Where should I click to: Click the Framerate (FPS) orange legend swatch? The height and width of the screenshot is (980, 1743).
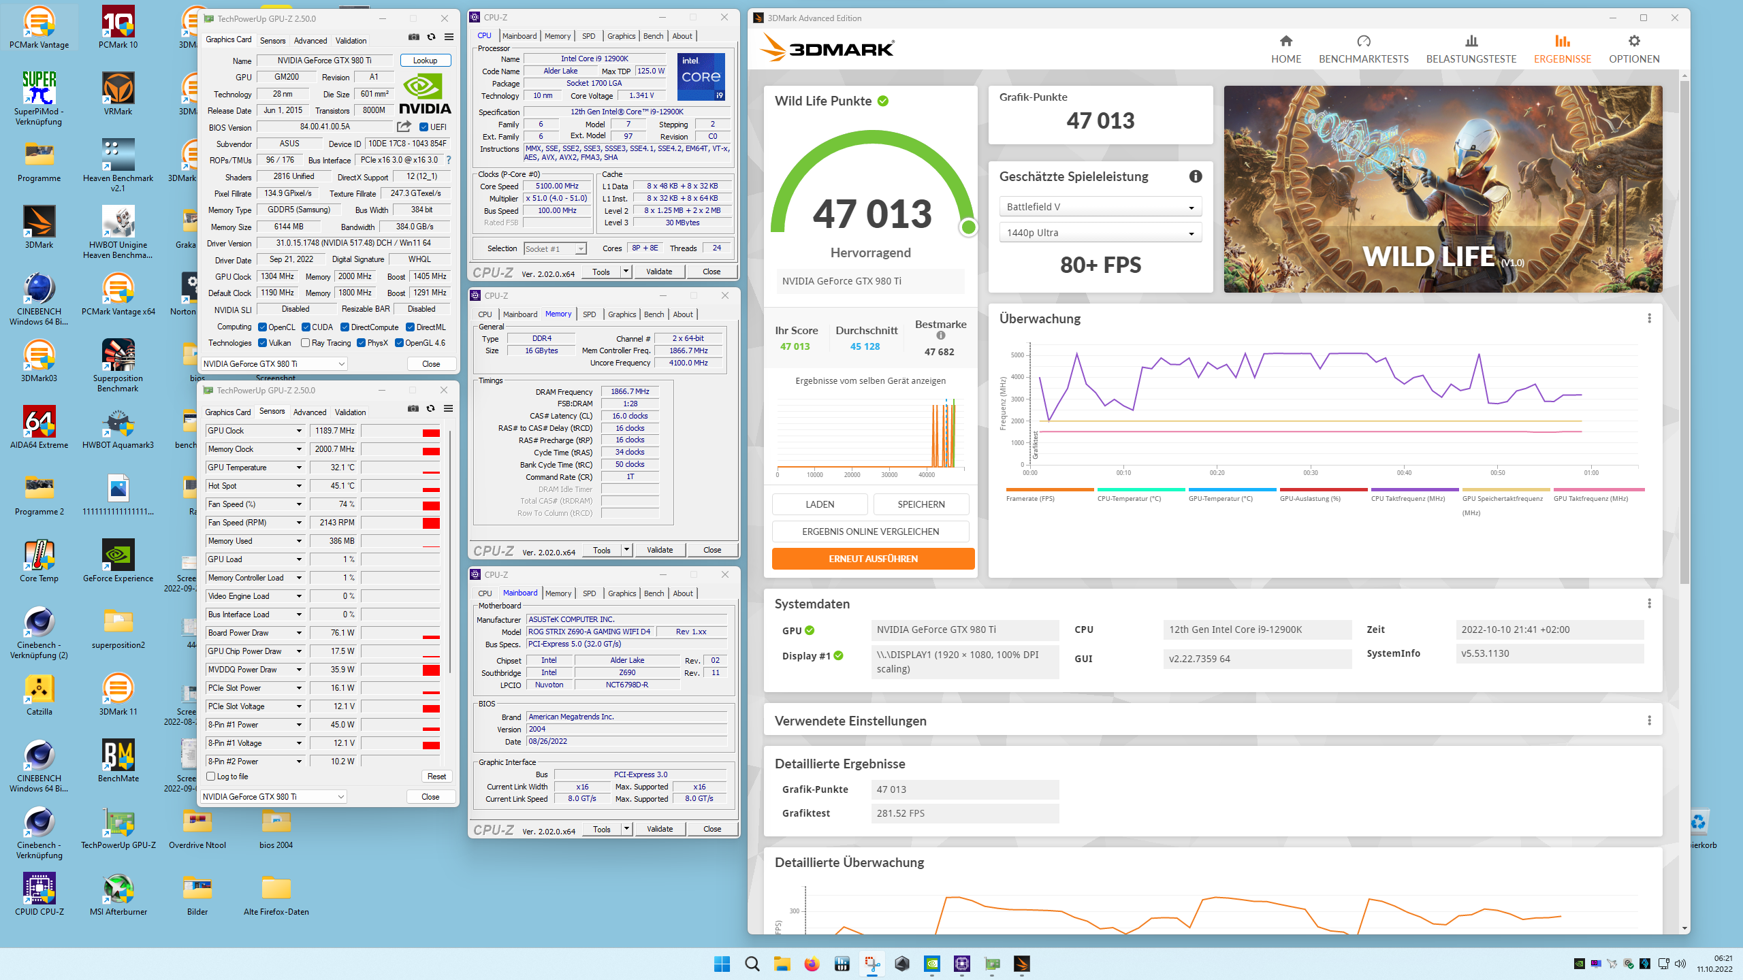click(x=1049, y=489)
